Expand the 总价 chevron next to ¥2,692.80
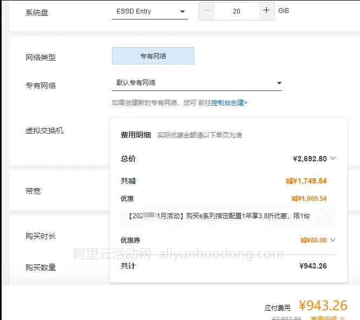The height and width of the screenshot is (320, 360). tap(333, 159)
